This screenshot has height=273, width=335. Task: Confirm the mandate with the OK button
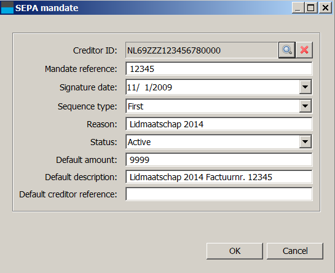(x=235, y=251)
